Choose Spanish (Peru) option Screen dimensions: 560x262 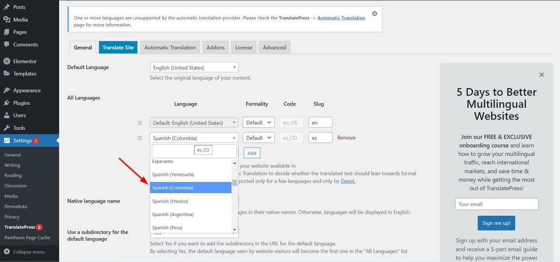click(191, 228)
